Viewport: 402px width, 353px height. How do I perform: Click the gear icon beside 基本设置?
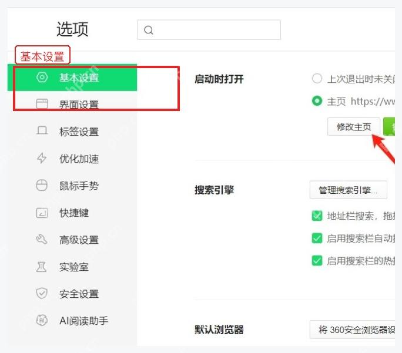coord(42,77)
